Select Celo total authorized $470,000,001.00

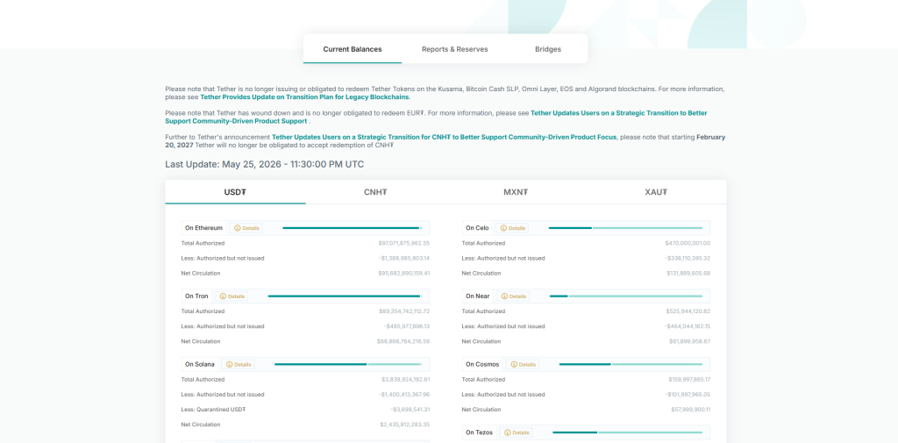pos(688,244)
